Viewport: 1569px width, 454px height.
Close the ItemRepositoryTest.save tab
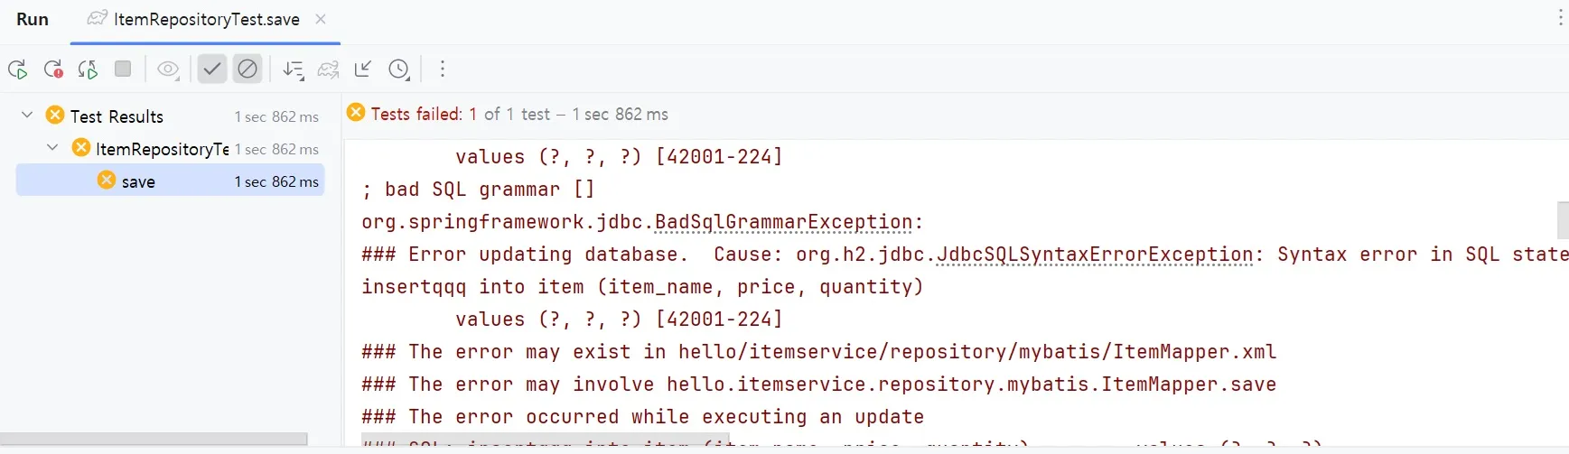pyautogui.click(x=321, y=19)
